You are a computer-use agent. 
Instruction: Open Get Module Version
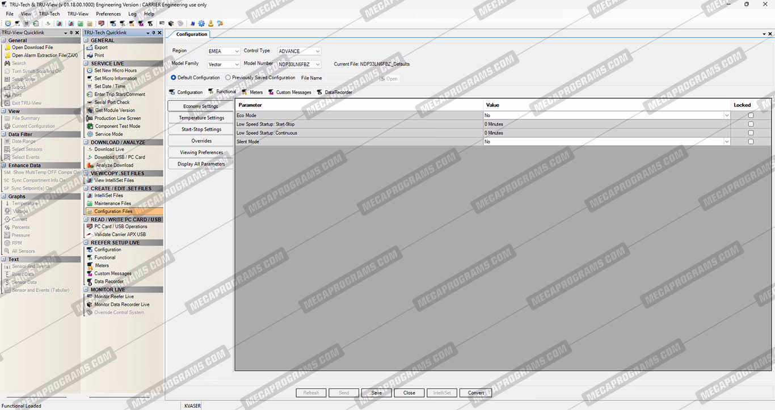[115, 111]
